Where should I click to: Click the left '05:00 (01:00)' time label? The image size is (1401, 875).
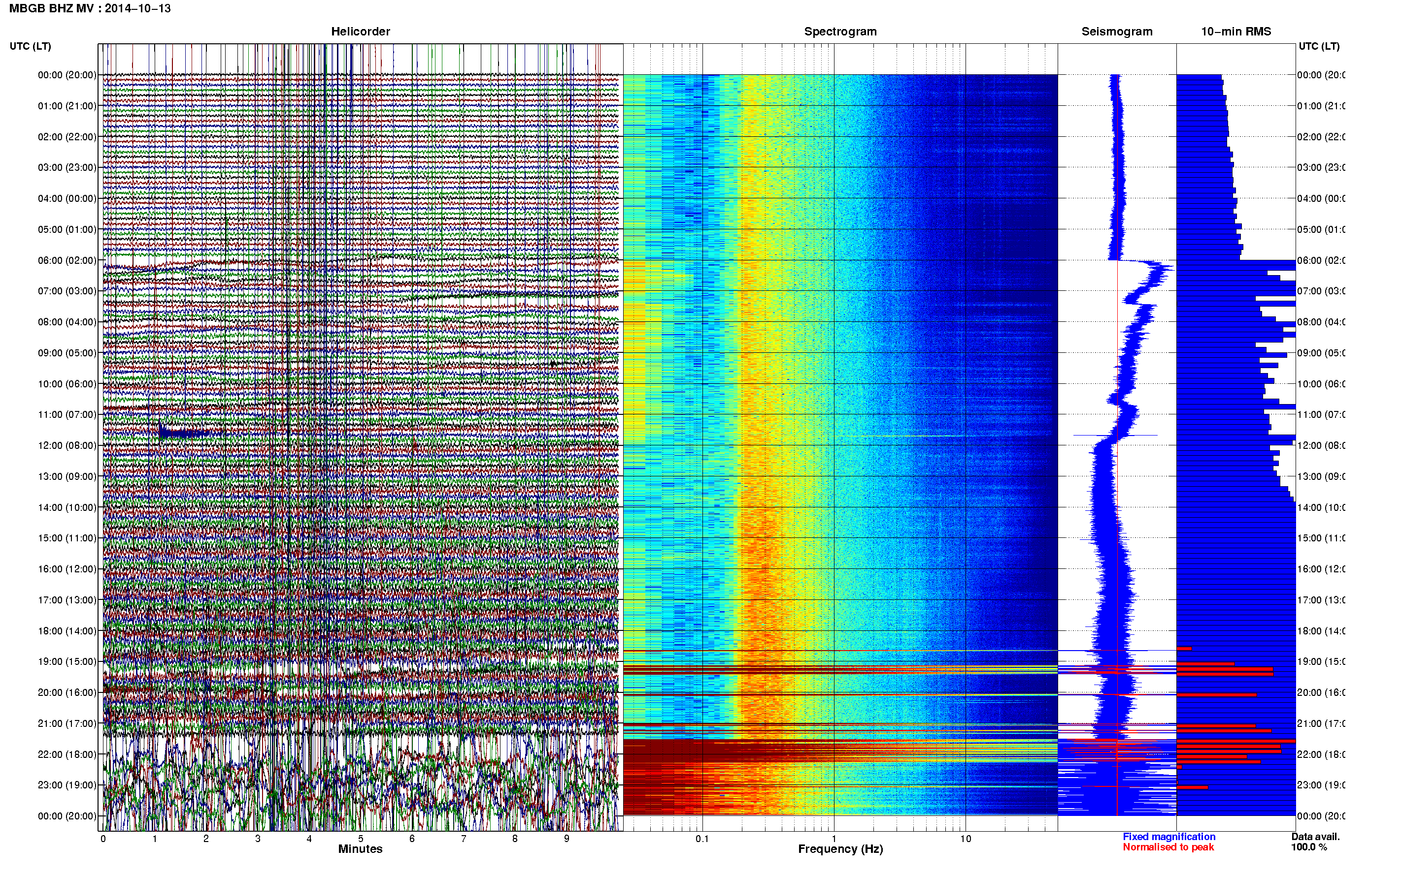67,229
